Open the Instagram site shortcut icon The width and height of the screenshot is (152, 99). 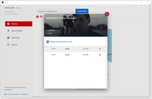click(41, 17)
